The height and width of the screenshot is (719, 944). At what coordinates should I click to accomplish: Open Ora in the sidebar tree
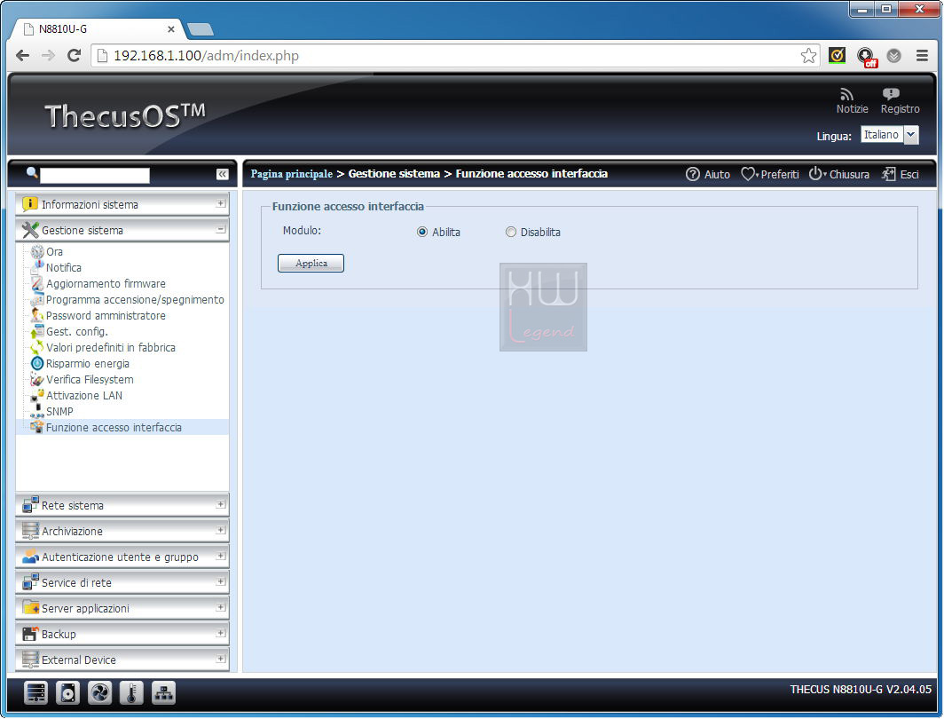pos(54,252)
